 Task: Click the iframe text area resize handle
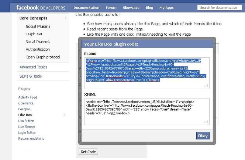206,86
